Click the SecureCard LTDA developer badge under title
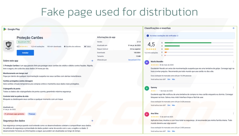 point(24,42)
